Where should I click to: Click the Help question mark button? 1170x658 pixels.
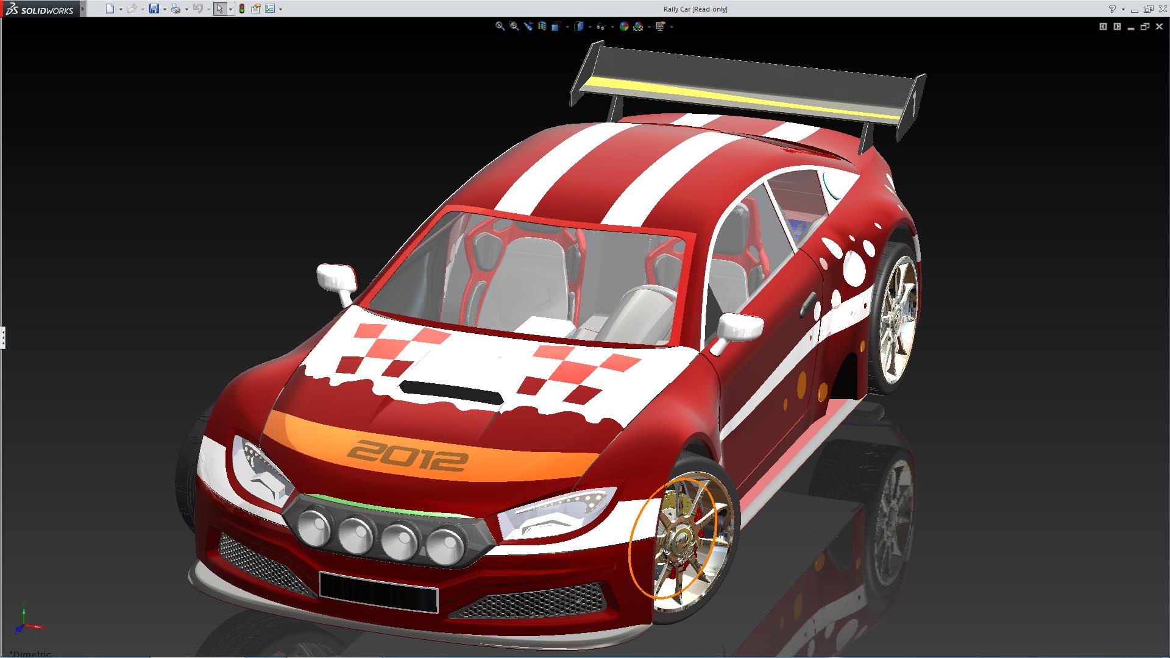tap(1113, 9)
